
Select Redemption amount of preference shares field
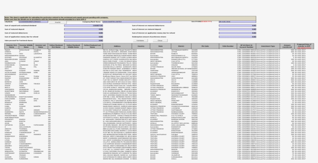point(237,37)
